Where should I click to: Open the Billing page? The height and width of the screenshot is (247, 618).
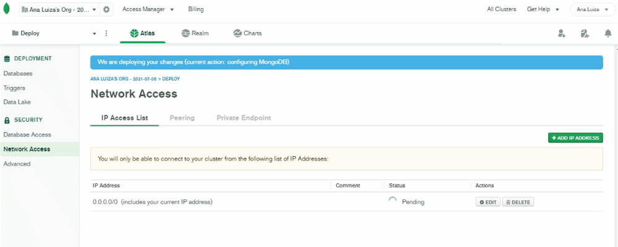[x=196, y=9]
